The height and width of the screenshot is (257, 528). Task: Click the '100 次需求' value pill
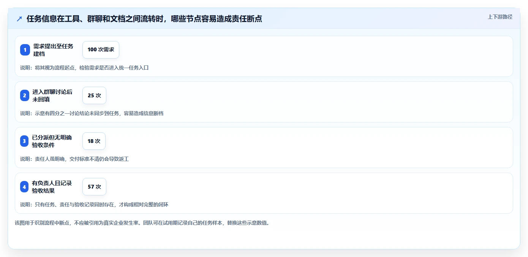101,50
